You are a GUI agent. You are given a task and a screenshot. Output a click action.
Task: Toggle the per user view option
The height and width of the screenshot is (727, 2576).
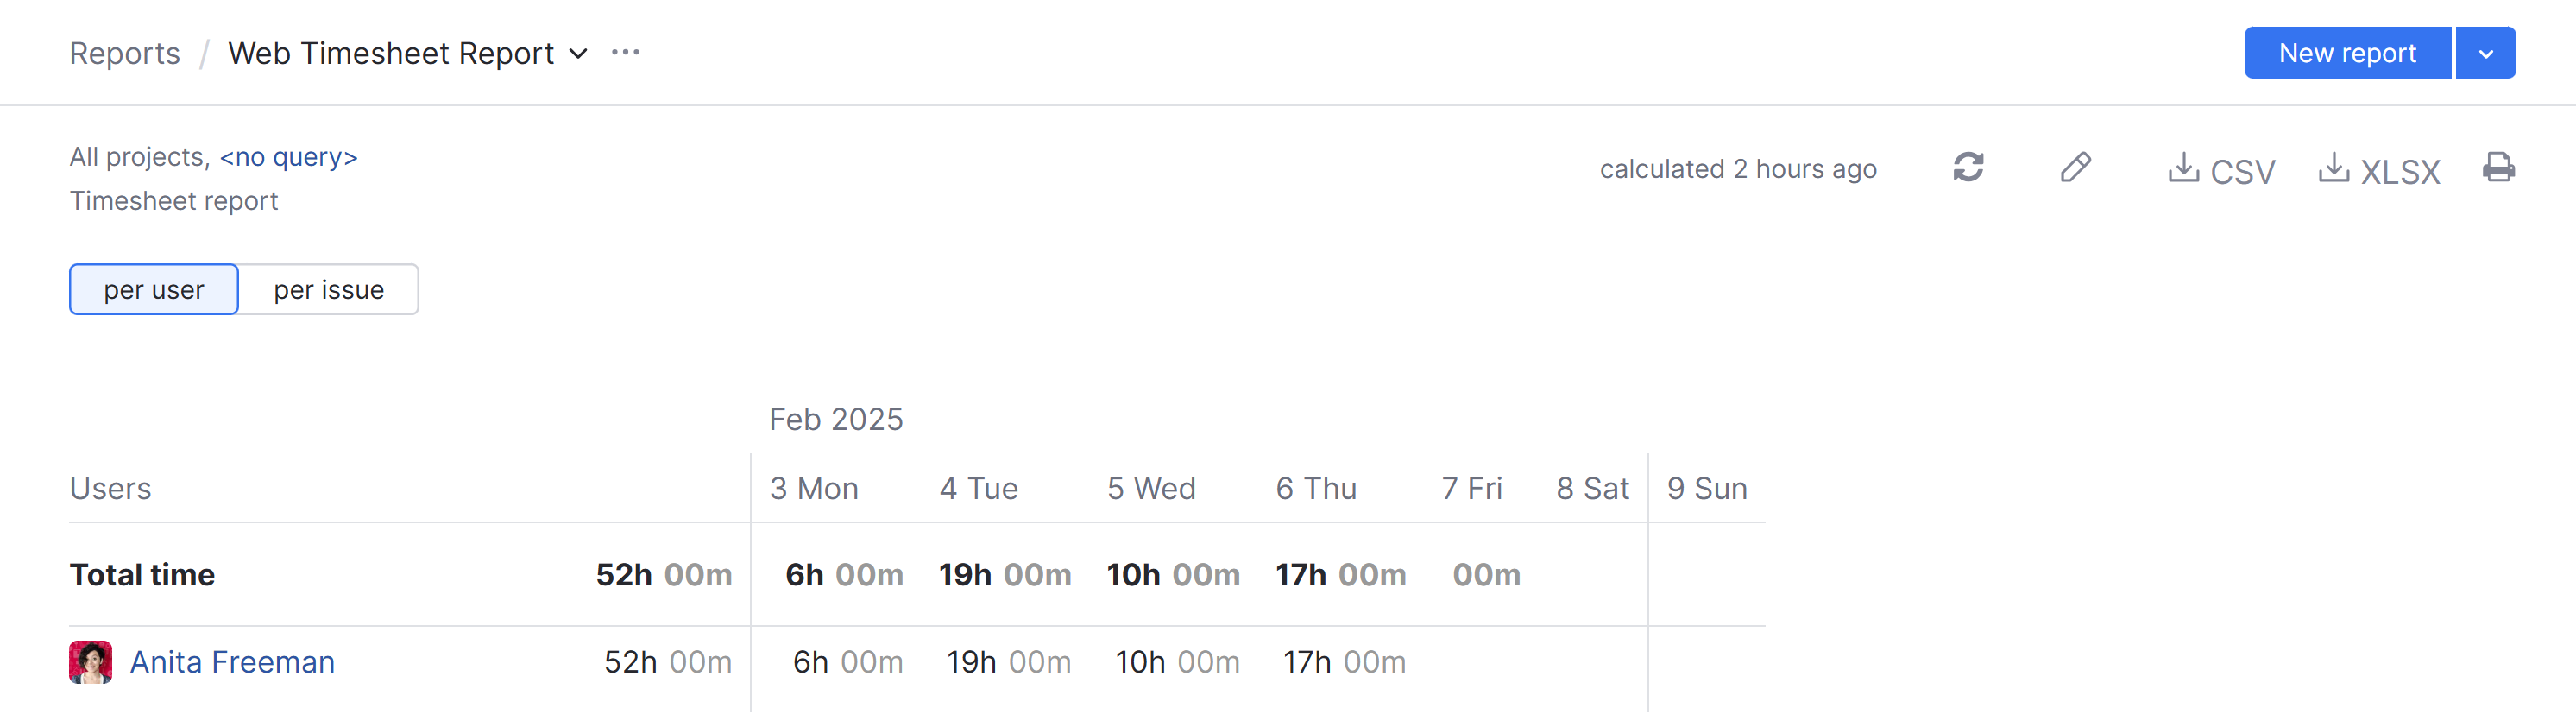(x=153, y=289)
